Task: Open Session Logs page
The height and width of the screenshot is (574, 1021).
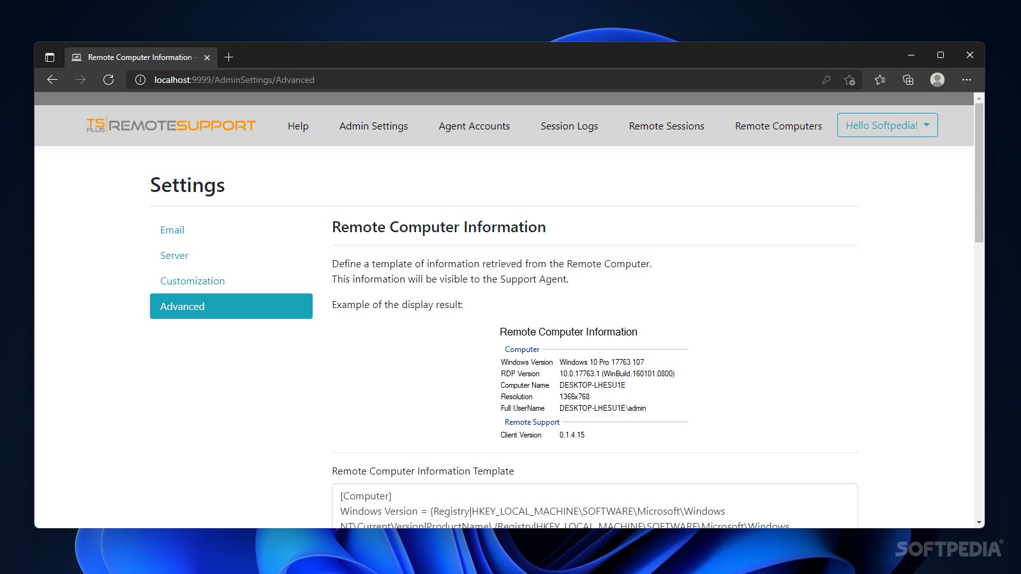Action: (569, 126)
